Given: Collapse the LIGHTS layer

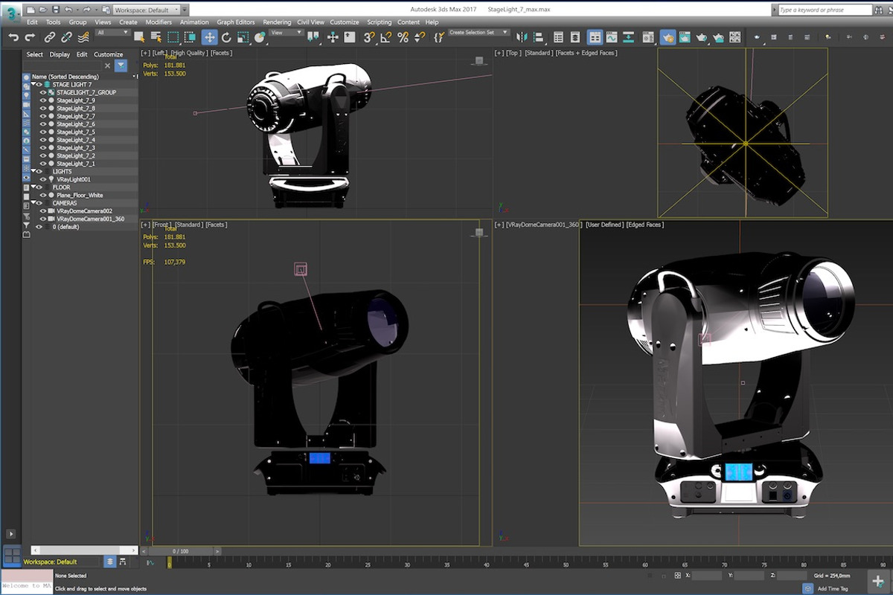Looking at the screenshot, I should 33,172.
